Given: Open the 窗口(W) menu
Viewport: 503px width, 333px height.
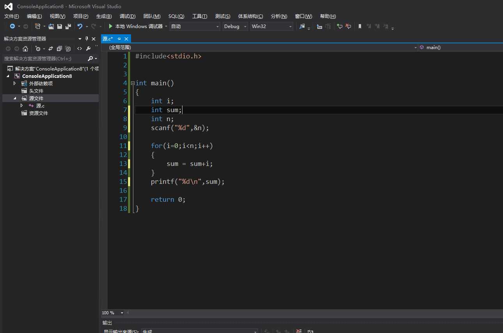Looking at the screenshot, I should (303, 16).
